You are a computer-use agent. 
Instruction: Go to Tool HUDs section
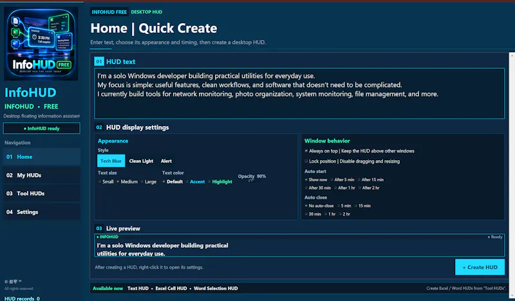pos(41,194)
